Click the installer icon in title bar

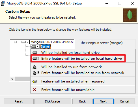3,3
